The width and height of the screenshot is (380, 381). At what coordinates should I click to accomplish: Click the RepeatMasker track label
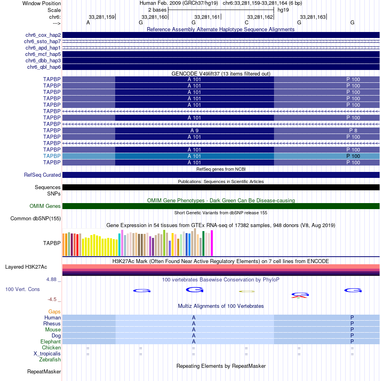click(44, 371)
